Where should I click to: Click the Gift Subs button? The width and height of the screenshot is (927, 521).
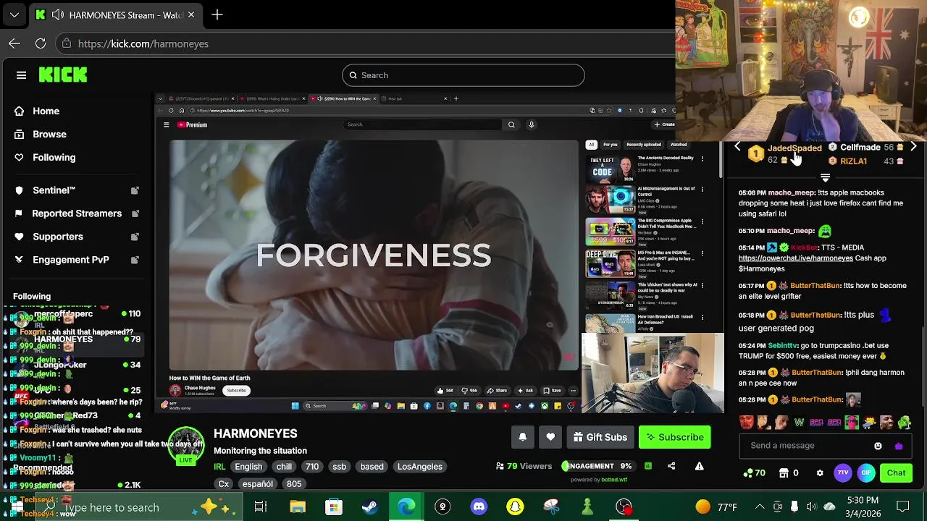coord(600,437)
